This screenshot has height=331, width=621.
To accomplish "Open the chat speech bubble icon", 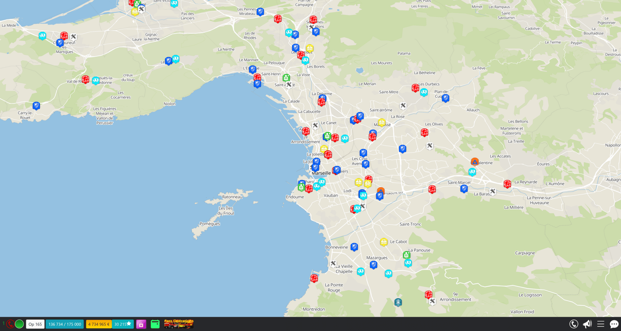I will (614, 324).
